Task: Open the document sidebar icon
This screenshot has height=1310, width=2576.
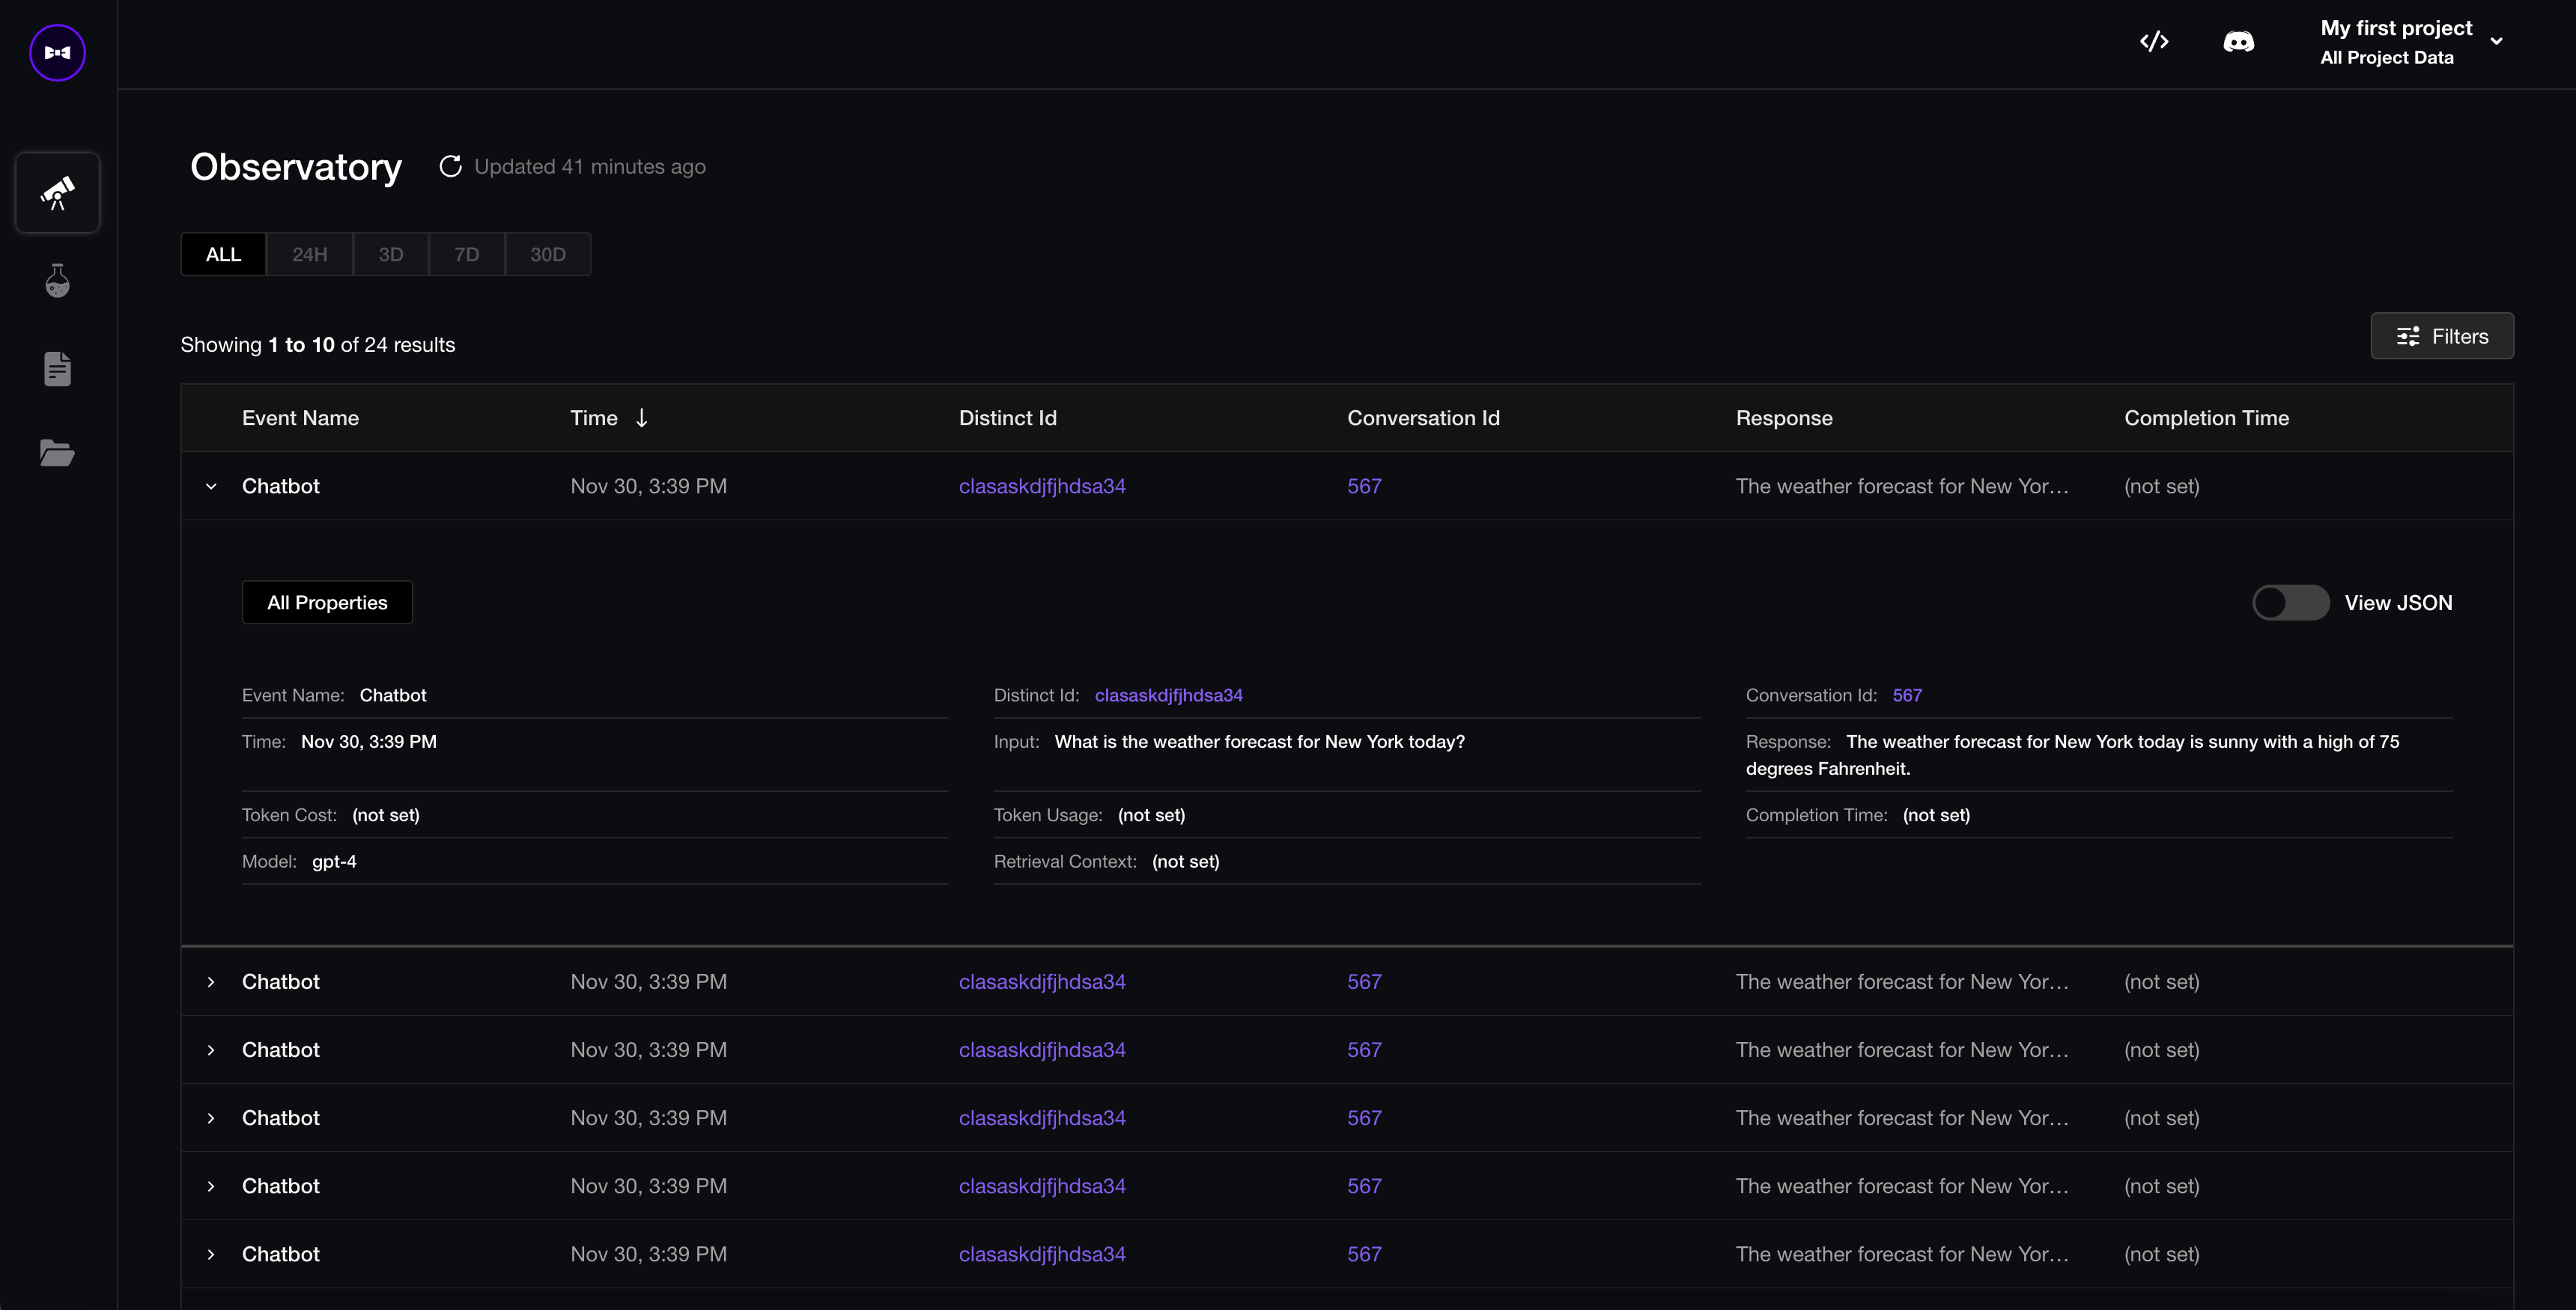Action: point(57,369)
